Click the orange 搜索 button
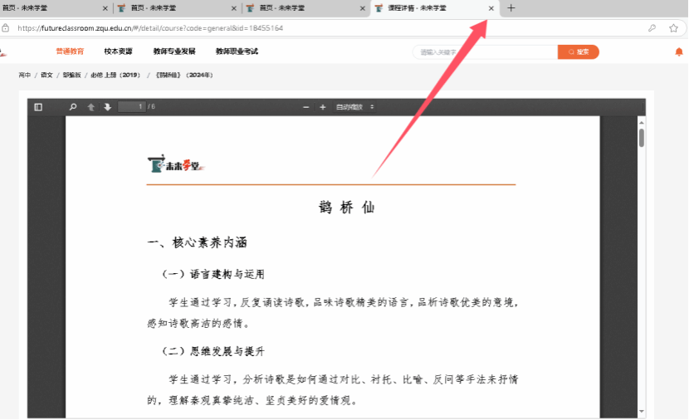689x420 pixels. click(x=579, y=51)
